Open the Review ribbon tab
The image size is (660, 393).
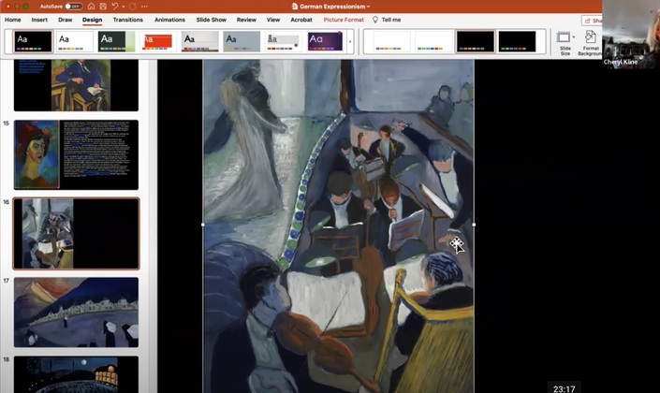[x=246, y=20]
